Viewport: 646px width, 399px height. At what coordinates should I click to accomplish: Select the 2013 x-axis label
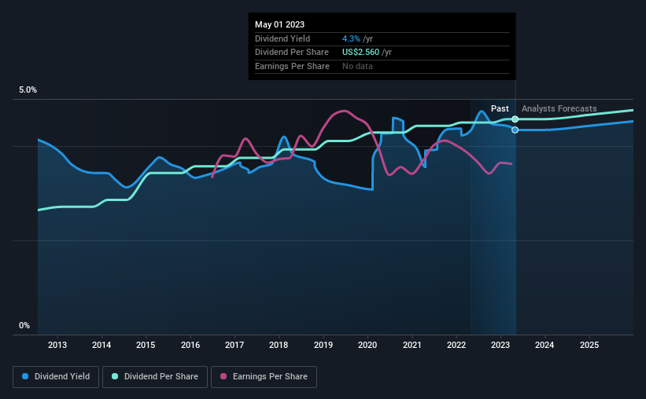pyautogui.click(x=57, y=345)
